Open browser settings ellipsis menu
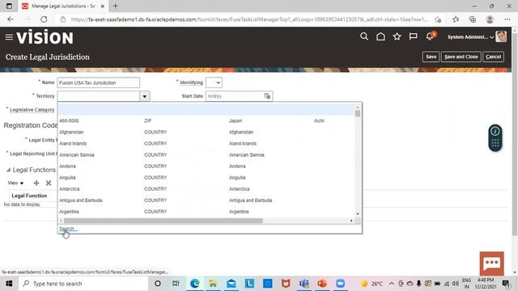518x291 pixels. click(507, 19)
